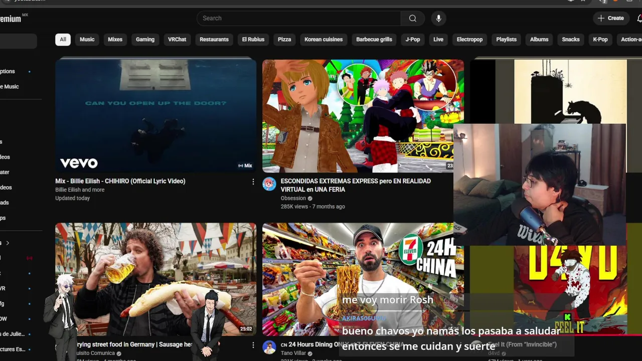Open the Create menu button
Viewport: 642px width, 361px height.
(611, 18)
